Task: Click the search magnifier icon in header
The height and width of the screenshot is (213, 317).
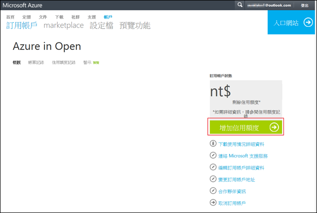Action: coord(240,5)
